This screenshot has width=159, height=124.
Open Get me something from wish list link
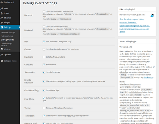(x=135, y=26)
